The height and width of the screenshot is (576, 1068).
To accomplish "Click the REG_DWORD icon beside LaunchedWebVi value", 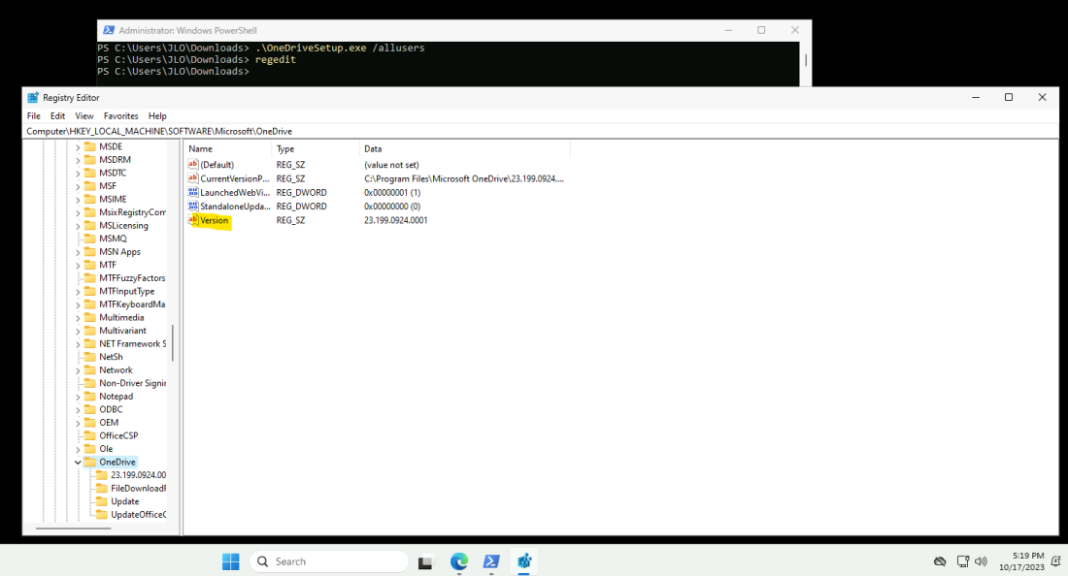I will click(195, 192).
